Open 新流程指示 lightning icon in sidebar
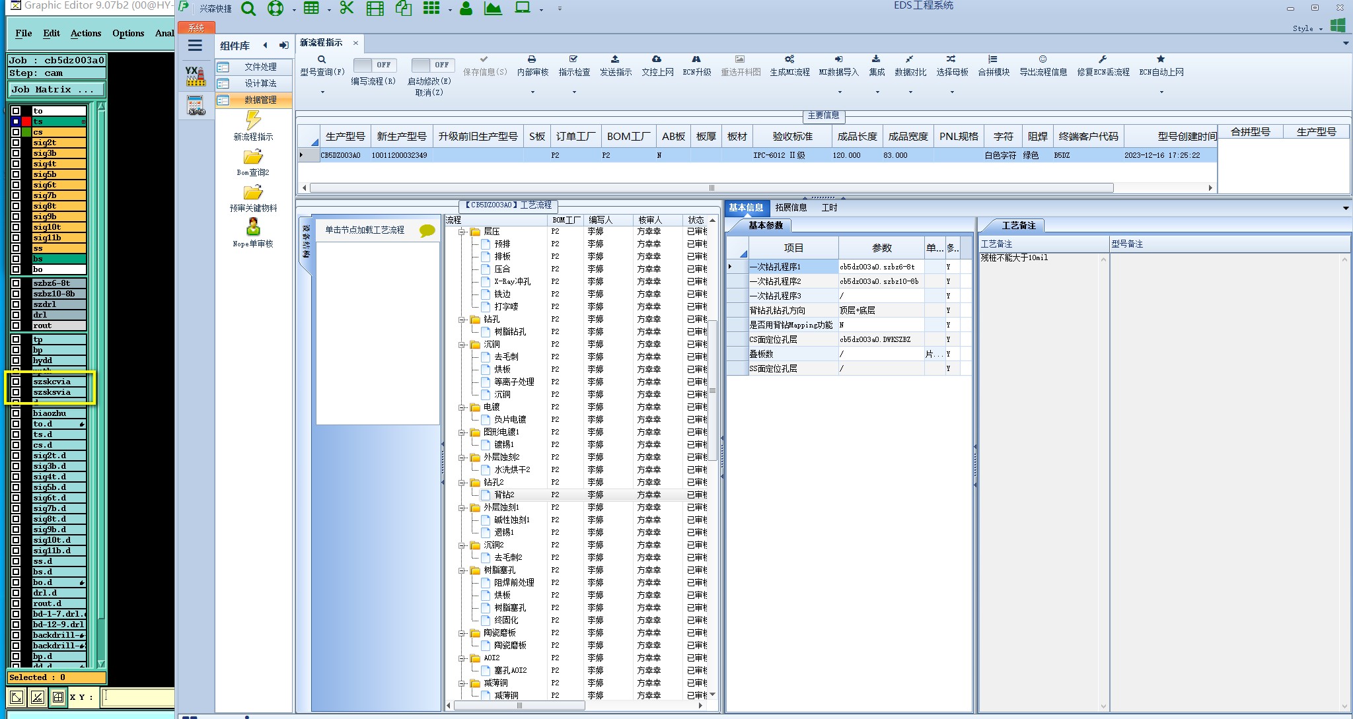The height and width of the screenshot is (719, 1353). coord(253,120)
